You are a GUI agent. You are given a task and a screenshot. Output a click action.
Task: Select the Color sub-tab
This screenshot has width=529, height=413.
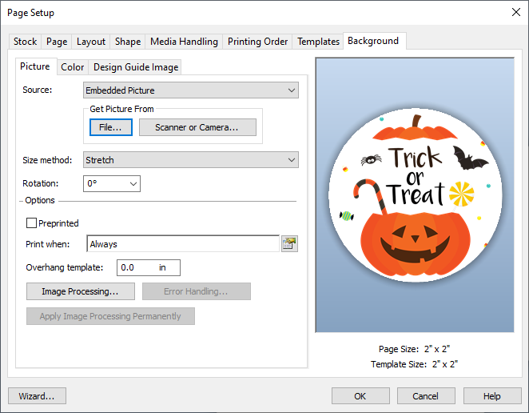pyautogui.click(x=73, y=67)
